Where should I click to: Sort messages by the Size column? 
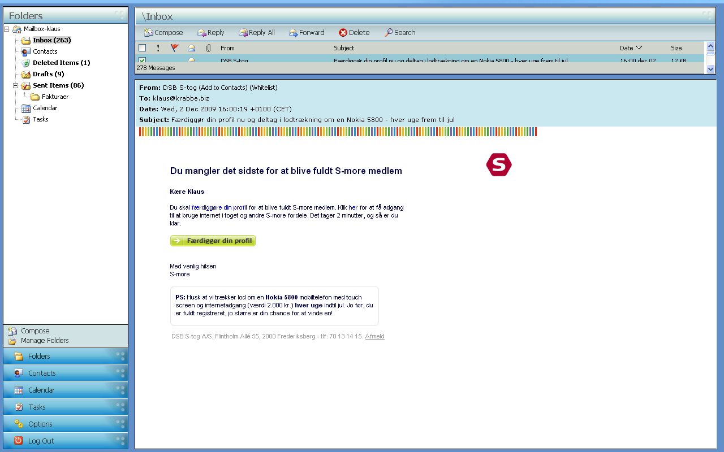[x=676, y=48]
